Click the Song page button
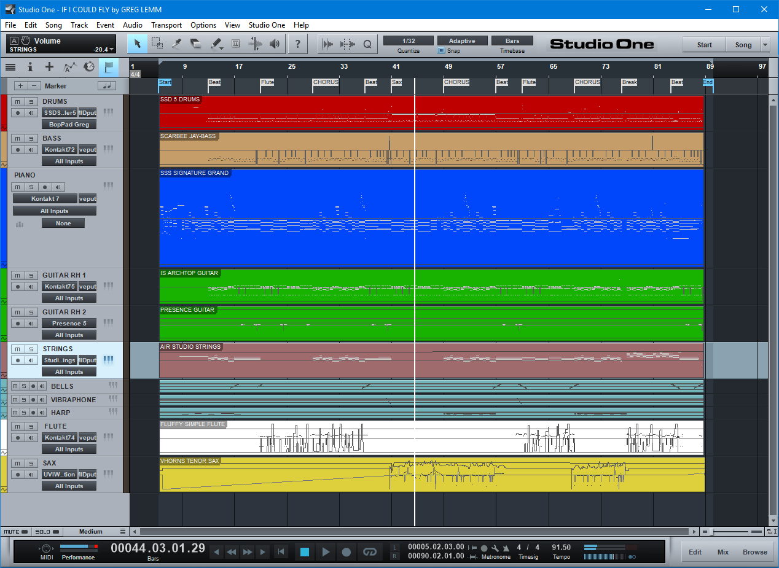 click(x=743, y=45)
